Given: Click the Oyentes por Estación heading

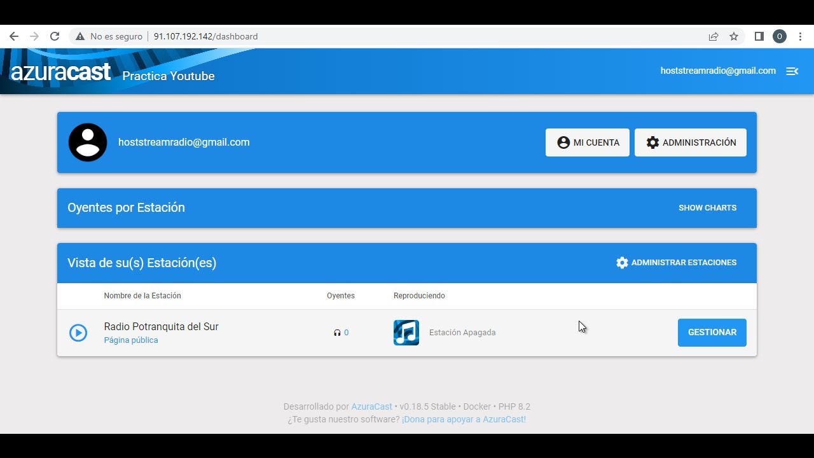Looking at the screenshot, I should (126, 207).
